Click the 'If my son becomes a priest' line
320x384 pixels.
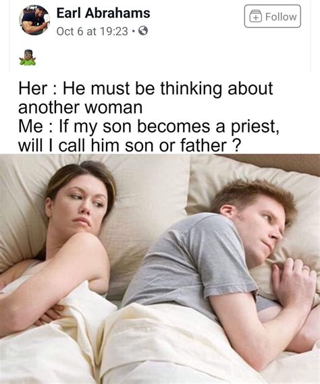[149, 126]
